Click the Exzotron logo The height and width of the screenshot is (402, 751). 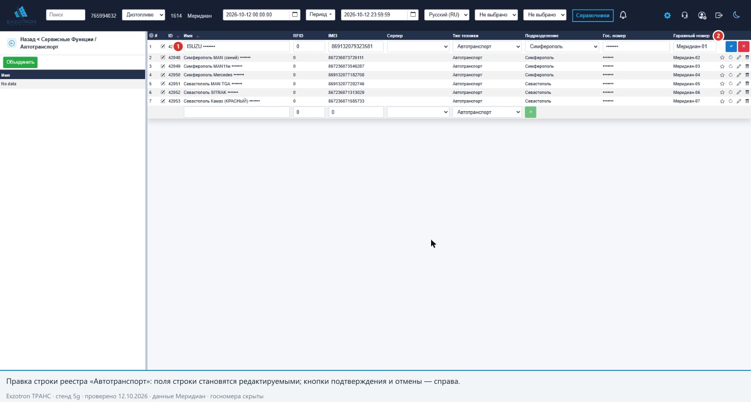21,15
